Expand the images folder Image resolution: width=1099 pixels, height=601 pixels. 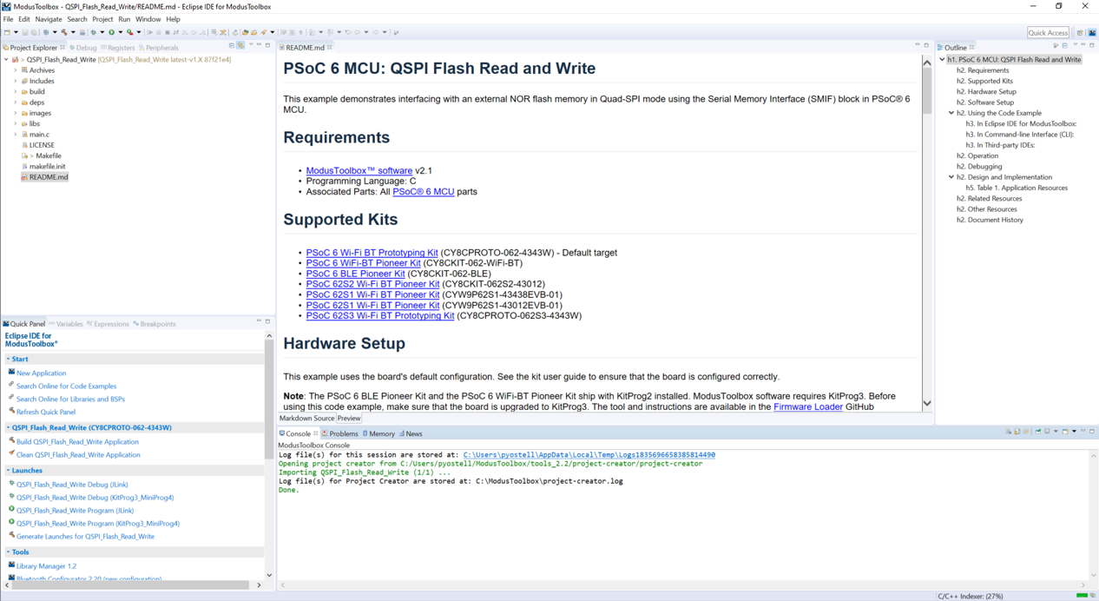coord(16,113)
